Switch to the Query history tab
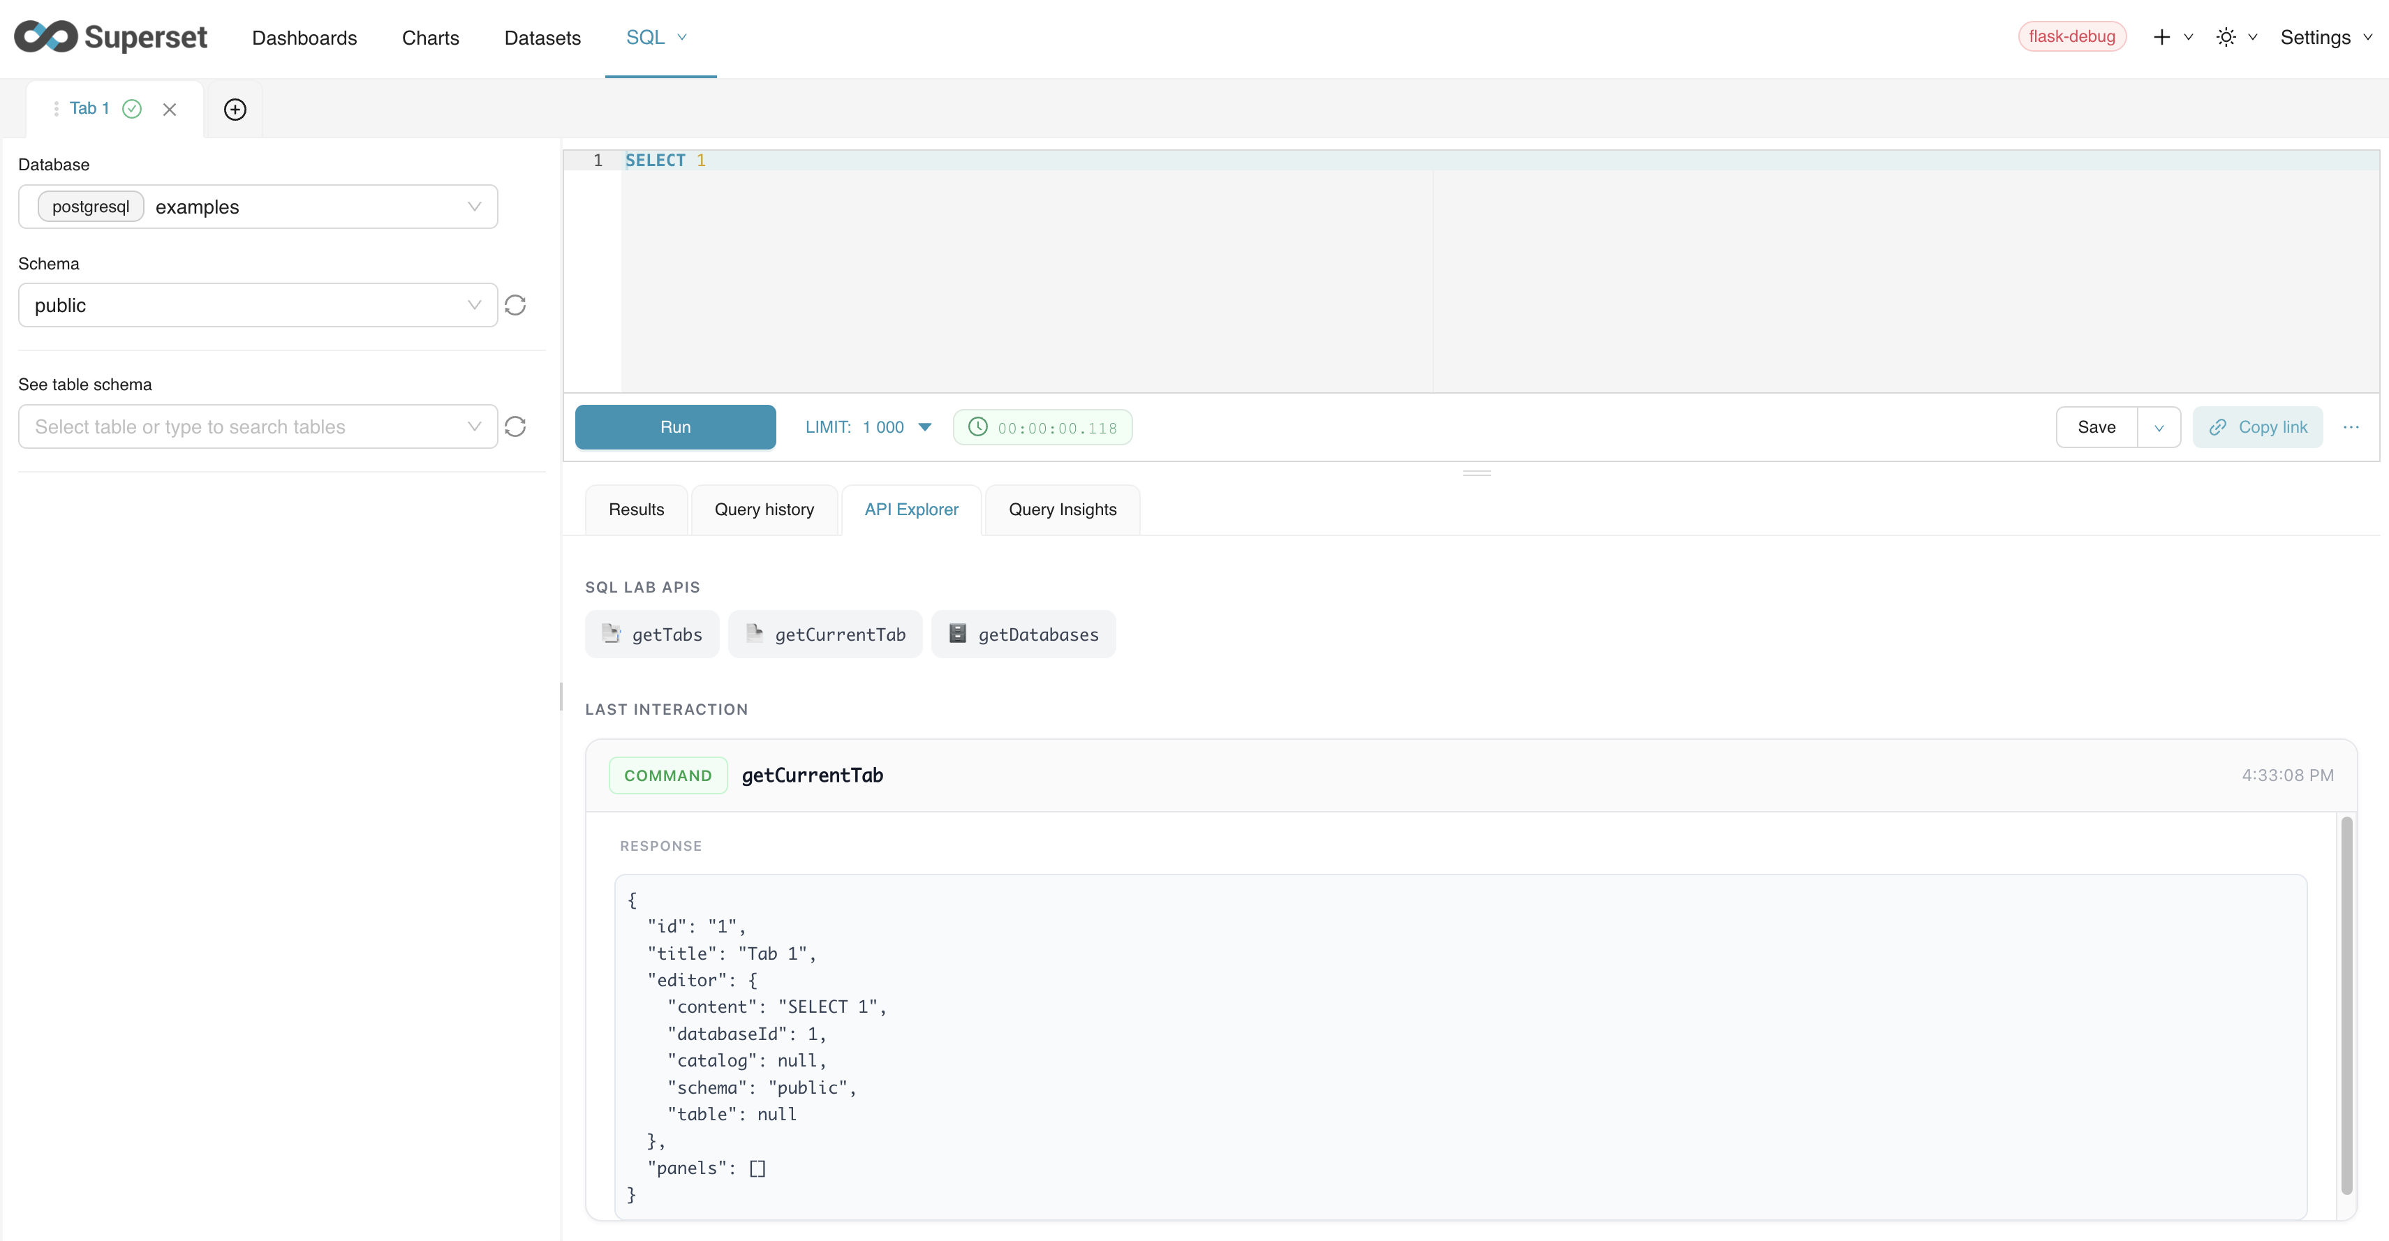 (x=764, y=510)
